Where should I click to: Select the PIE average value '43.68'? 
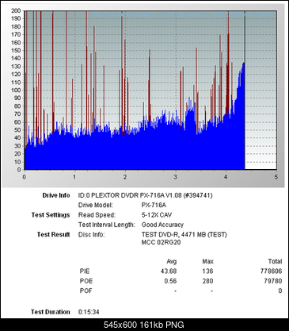point(169,271)
